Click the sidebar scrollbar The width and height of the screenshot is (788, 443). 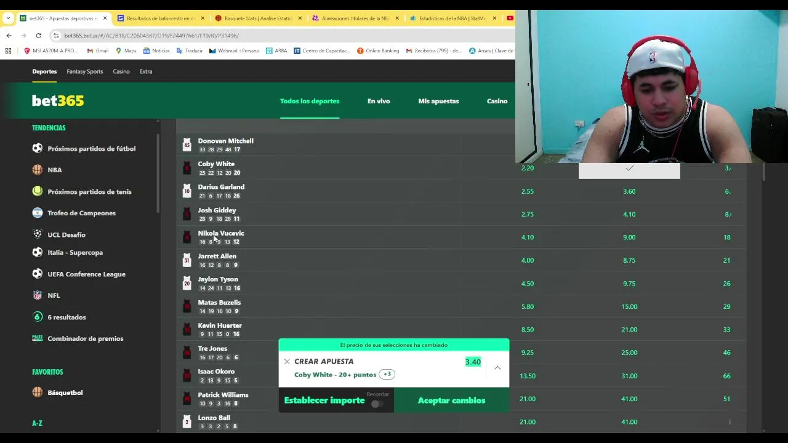(158, 172)
